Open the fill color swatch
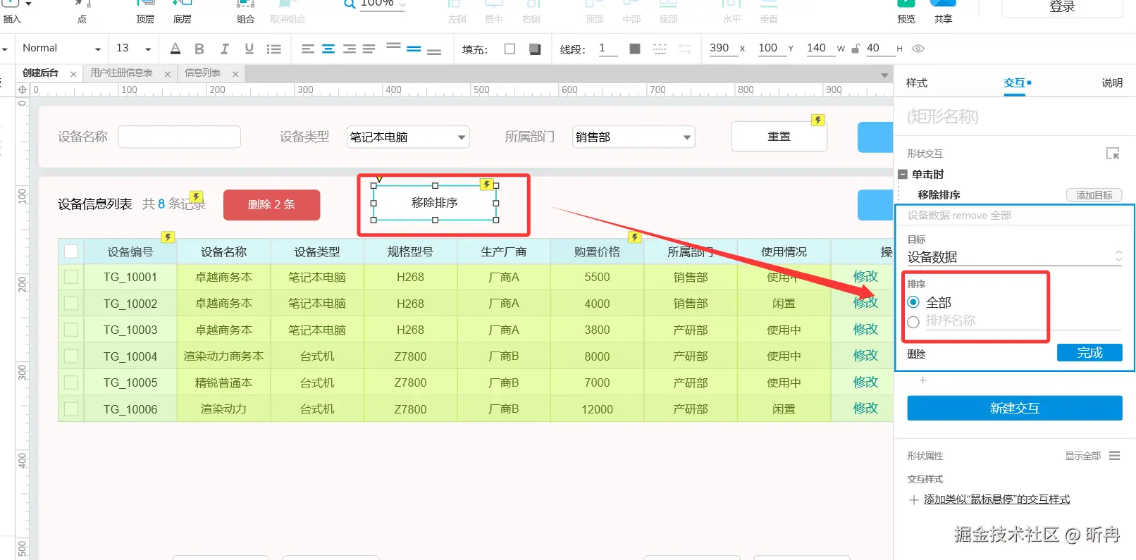 pos(510,49)
